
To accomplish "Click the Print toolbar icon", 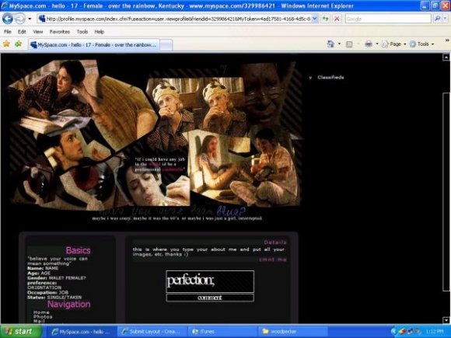I will tap(369, 44).
